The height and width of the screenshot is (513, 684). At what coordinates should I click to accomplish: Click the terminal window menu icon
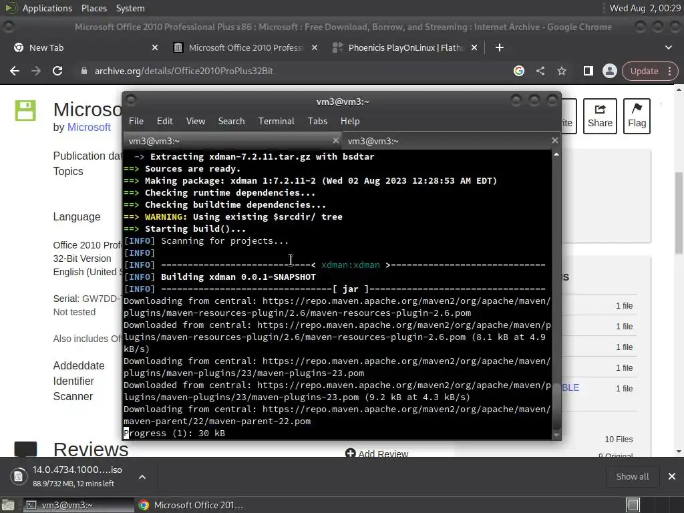coord(132,100)
